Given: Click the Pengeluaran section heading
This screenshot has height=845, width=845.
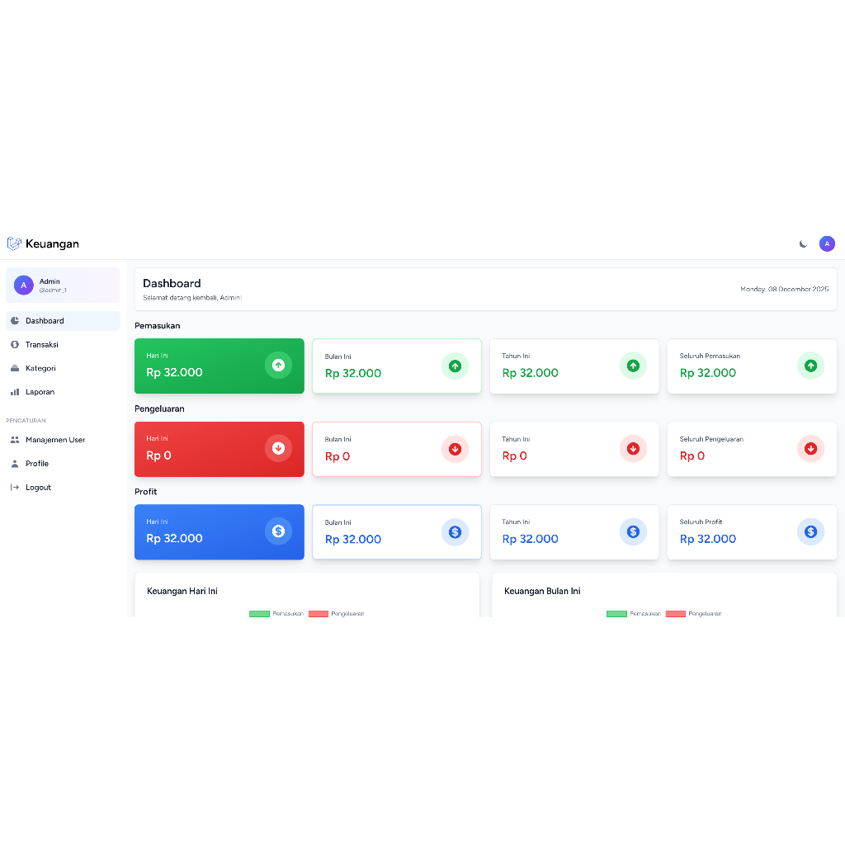Looking at the screenshot, I should pos(159,409).
